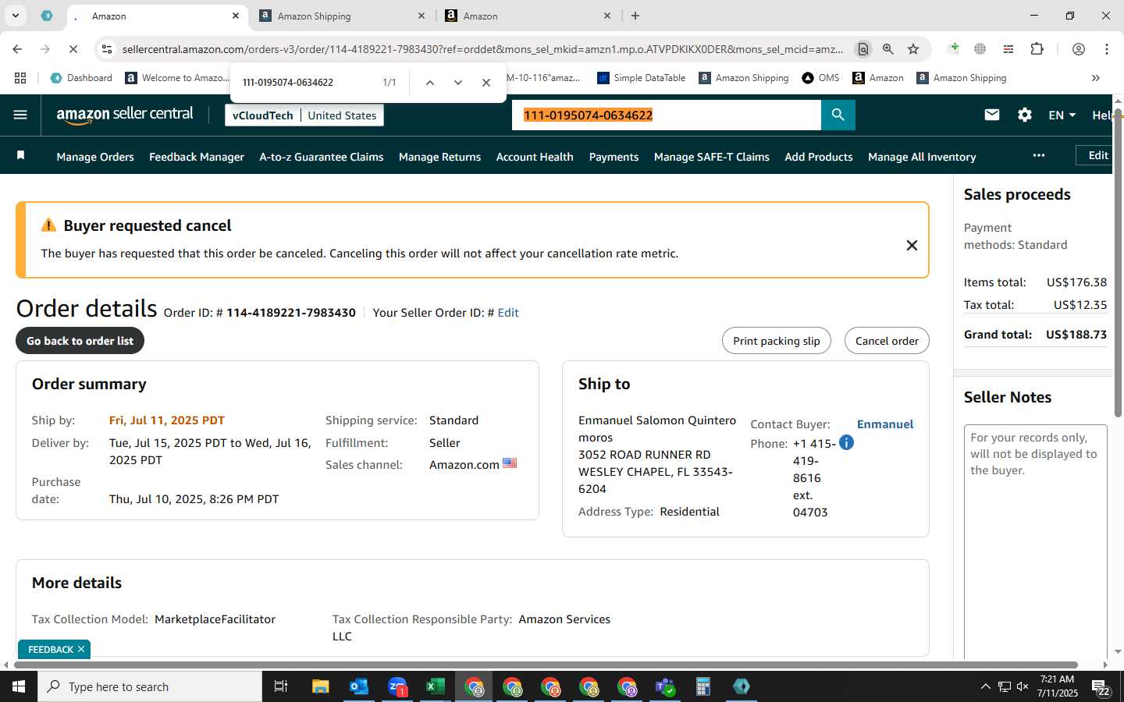This screenshot has height=702, width=1124.
Task: Go to next find result
Action: [457, 83]
